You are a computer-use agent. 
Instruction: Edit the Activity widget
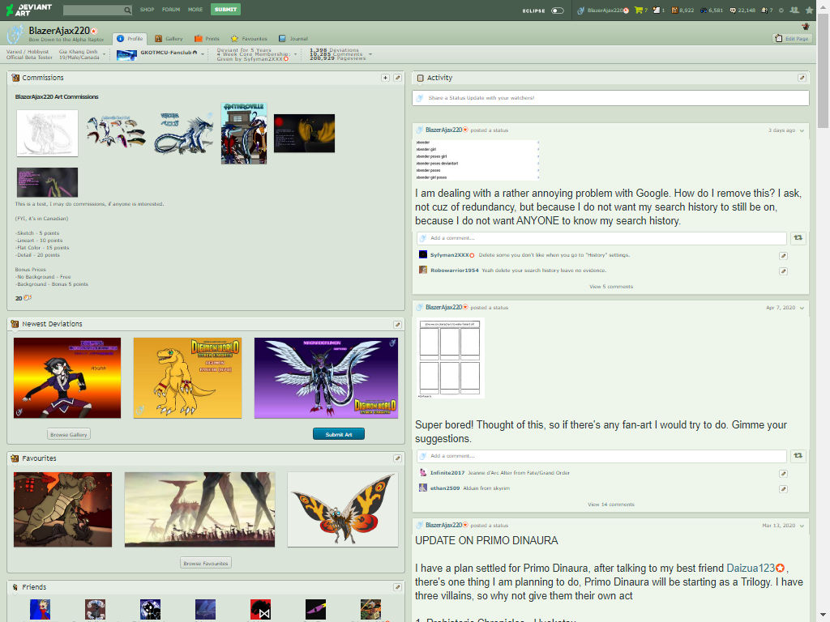click(802, 78)
